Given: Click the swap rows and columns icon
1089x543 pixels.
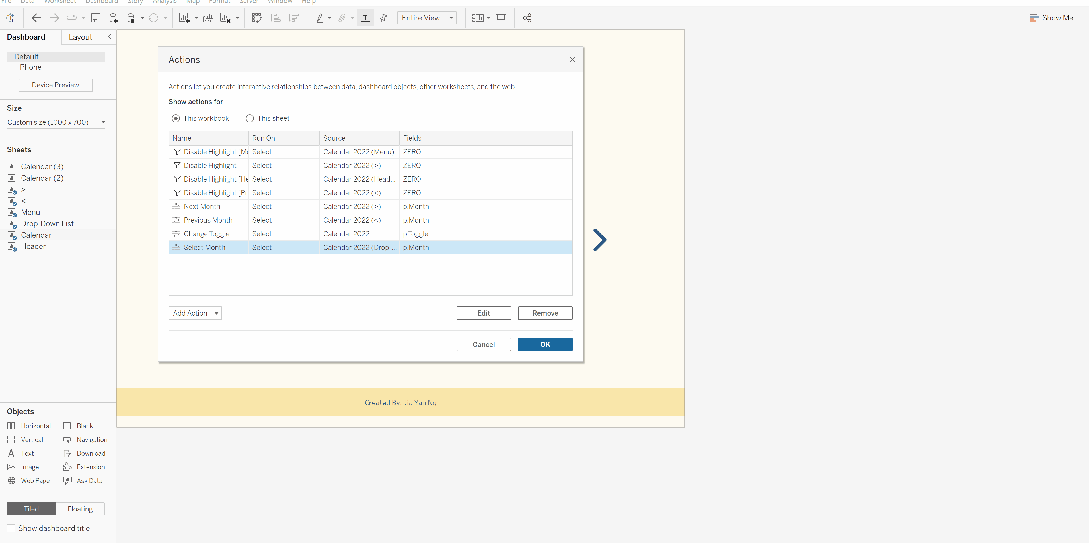Looking at the screenshot, I should coord(257,18).
